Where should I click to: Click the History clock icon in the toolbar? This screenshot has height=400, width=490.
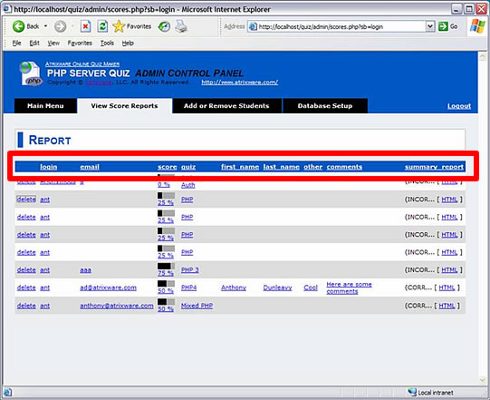pyautogui.click(x=164, y=26)
